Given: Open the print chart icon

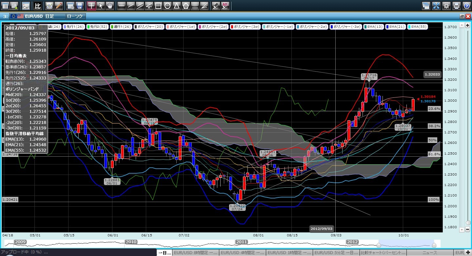Looking at the screenshot, I should [456, 6].
